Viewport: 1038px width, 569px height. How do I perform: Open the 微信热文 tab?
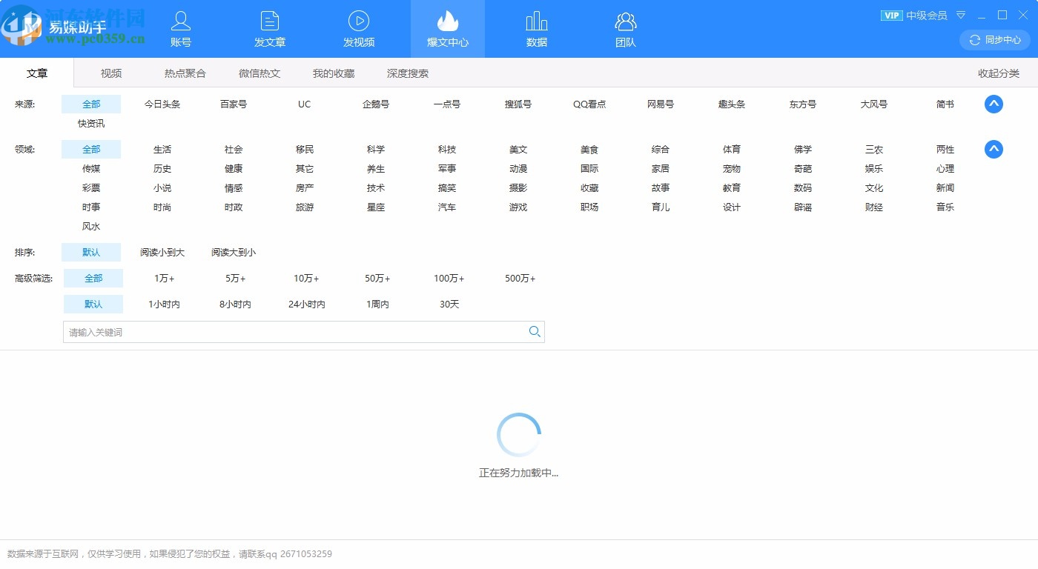click(259, 73)
